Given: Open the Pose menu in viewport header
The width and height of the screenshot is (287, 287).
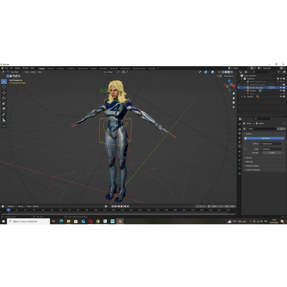Looking at the screenshot, I should click(39, 72).
